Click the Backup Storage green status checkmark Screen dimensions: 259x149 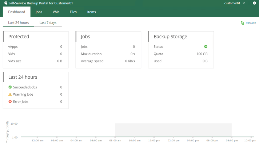[206, 46]
